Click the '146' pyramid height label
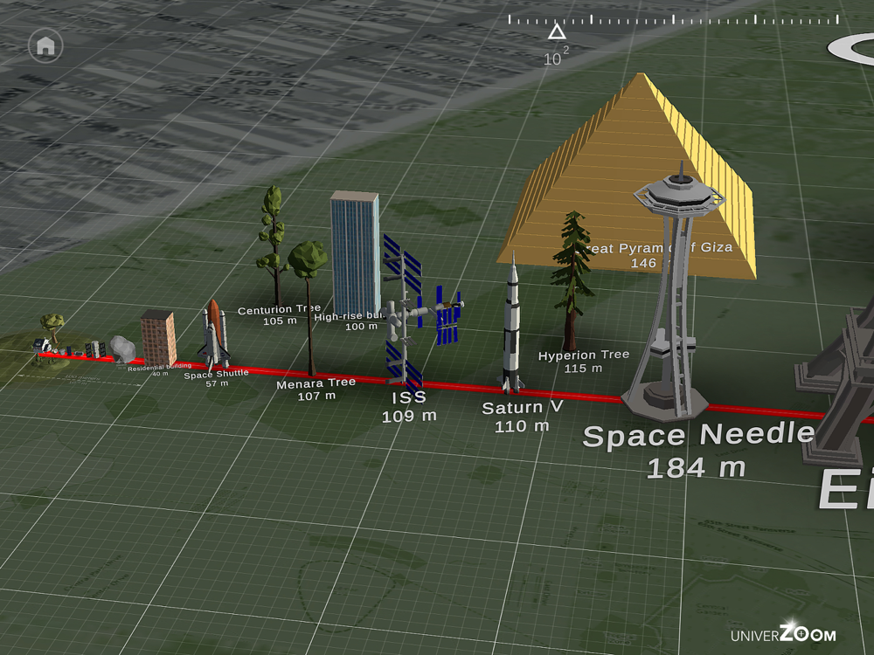 [x=643, y=263]
